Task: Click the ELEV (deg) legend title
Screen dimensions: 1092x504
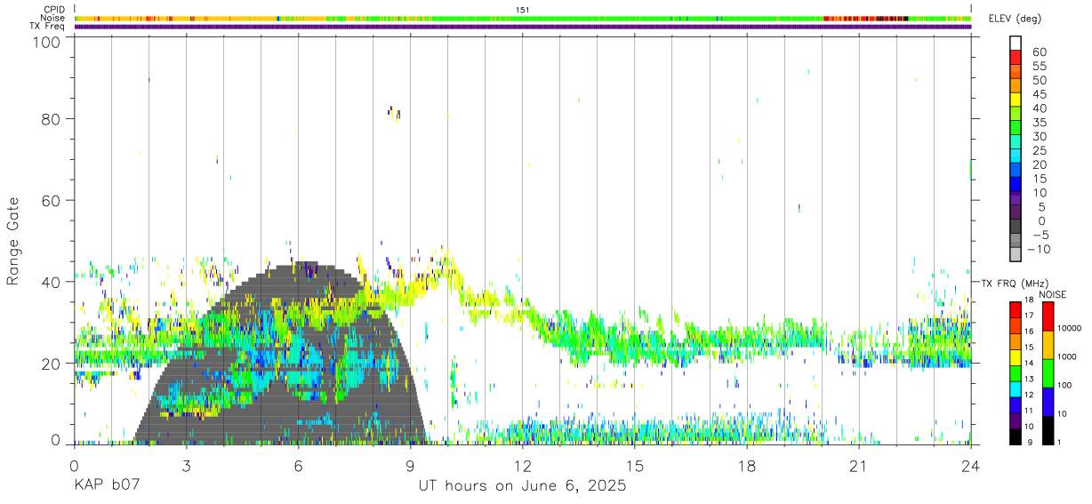Action: pyautogui.click(x=1016, y=19)
